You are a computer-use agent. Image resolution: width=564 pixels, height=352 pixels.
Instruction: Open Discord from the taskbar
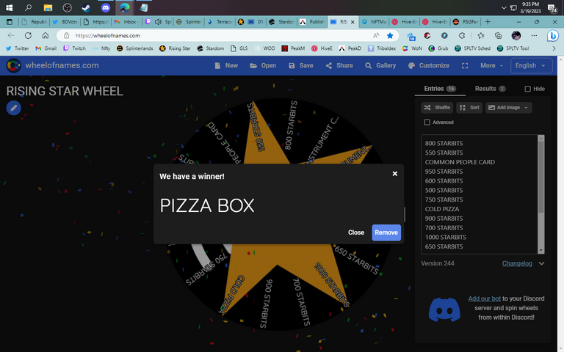click(x=106, y=7)
